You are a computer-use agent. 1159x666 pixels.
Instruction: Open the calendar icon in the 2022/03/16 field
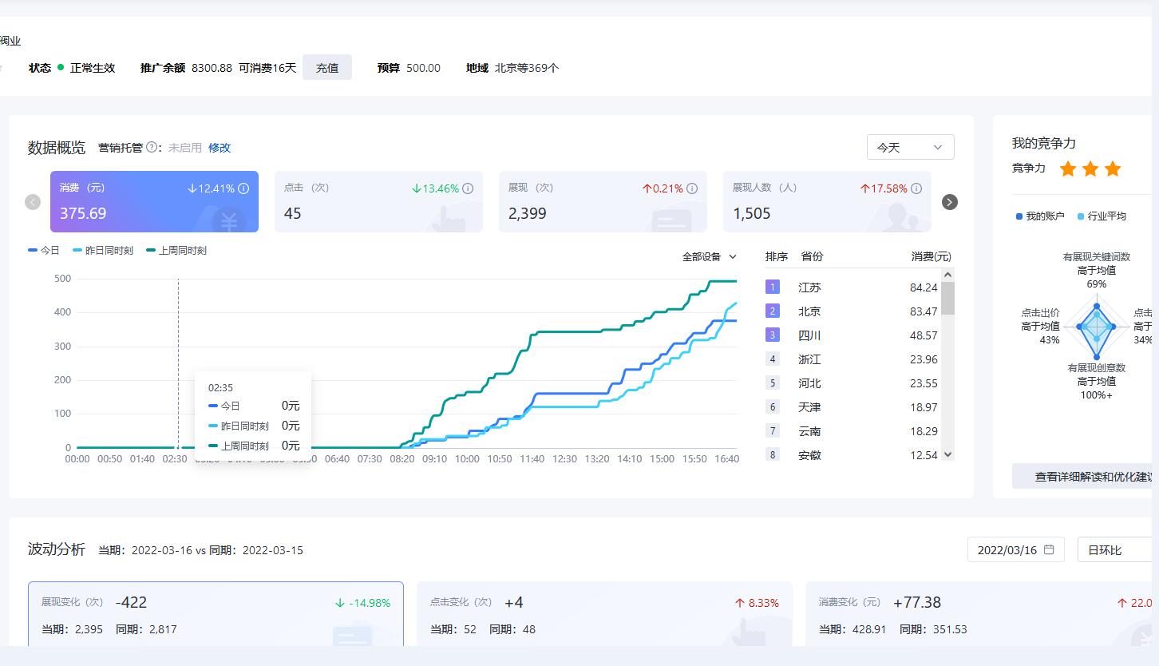(x=1049, y=549)
